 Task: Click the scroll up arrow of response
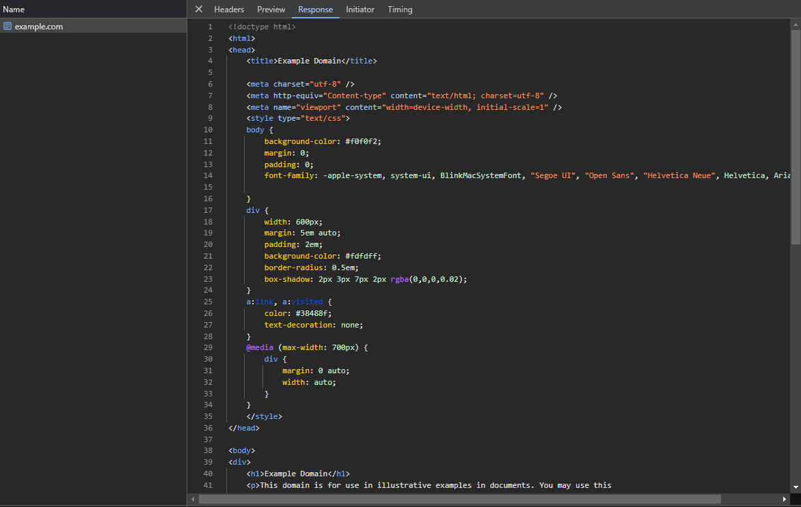pos(796,25)
